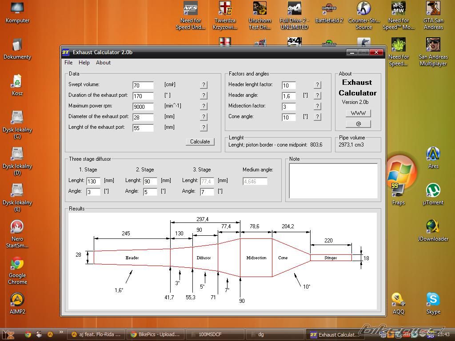This screenshot has width=455, height=341.
Task: Select Uruchom Test Drive desktop icon
Action: point(259,16)
